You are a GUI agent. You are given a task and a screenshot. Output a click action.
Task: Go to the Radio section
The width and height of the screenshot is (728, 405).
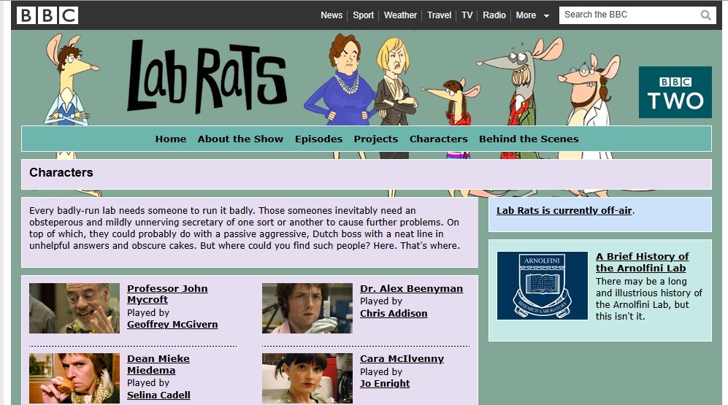[494, 15]
